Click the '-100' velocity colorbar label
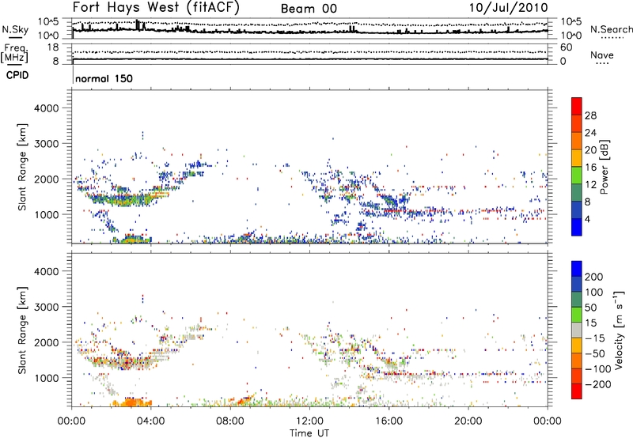 598,369
